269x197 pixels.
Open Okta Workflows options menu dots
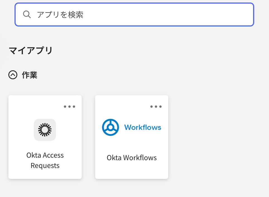pyautogui.click(x=156, y=107)
